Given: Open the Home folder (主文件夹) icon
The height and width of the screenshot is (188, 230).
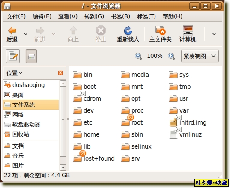Looking at the screenshot, I should point(161,30).
